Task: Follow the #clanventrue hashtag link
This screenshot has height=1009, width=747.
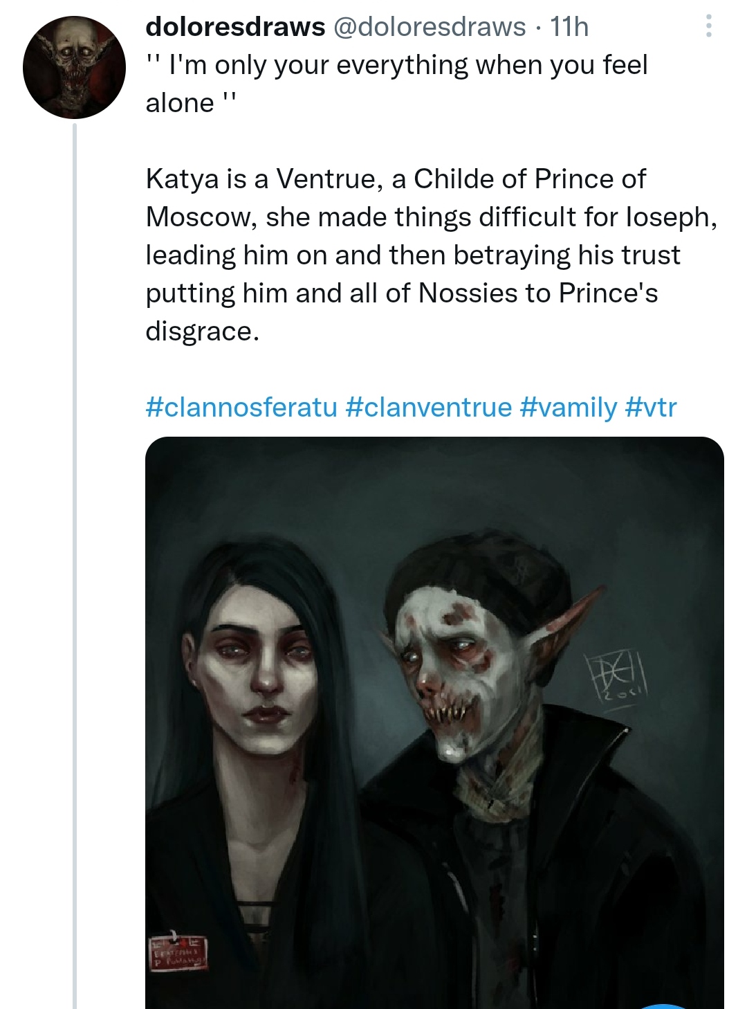Action: [x=427, y=407]
